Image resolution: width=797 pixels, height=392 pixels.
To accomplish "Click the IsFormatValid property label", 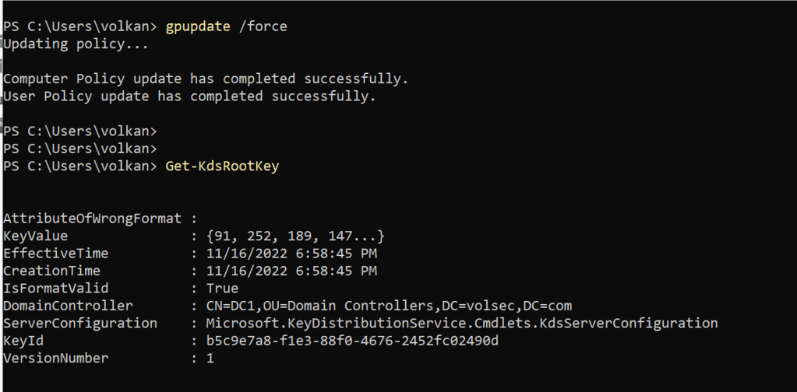I will pyautogui.click(x=55, y=289).
